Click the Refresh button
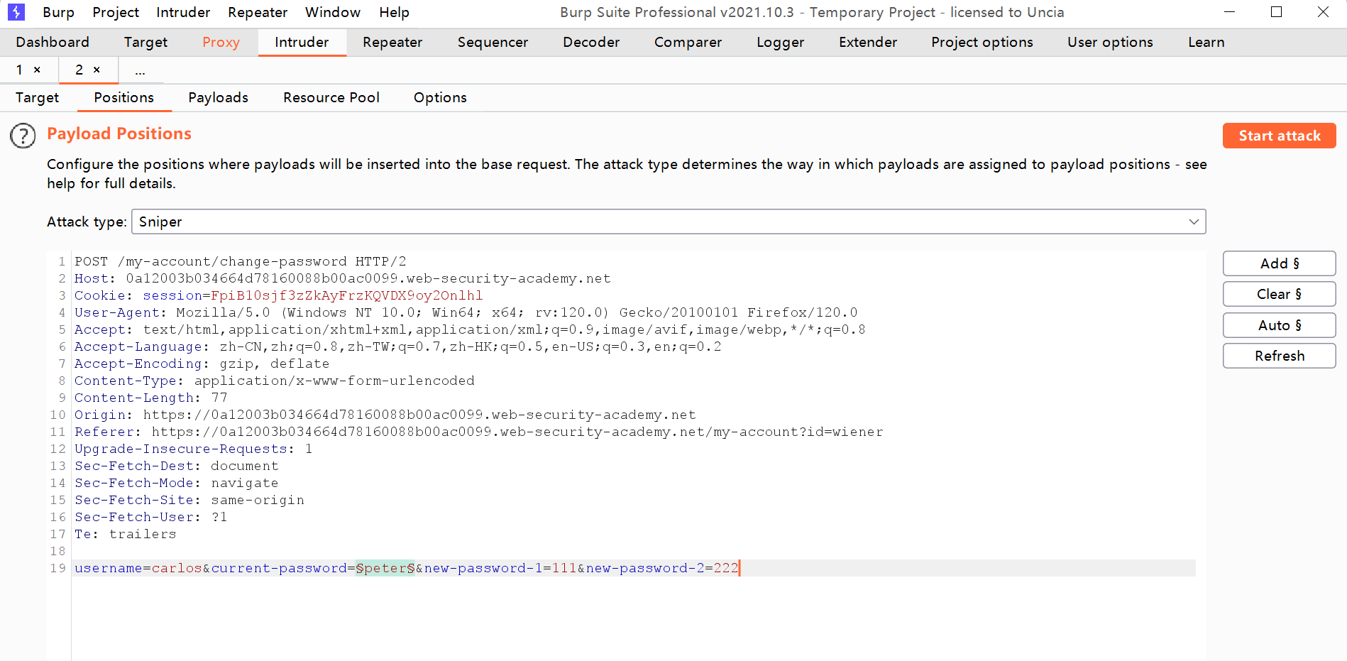1347x661 pixels. click(1279, 356)
